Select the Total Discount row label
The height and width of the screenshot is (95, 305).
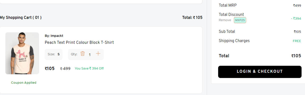(231, 14)
